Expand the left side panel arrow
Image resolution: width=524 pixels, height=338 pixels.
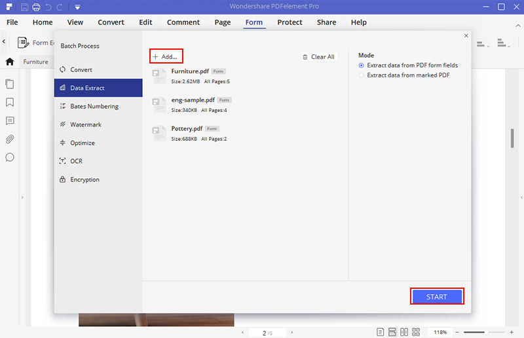tap(22, 197)
